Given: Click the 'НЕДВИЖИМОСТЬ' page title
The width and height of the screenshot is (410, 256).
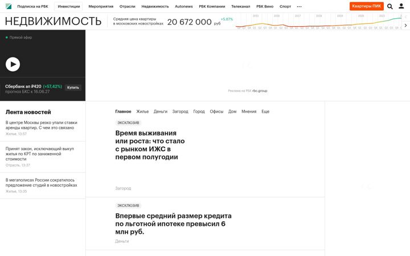Looking at the screenshot, I should click(x=53, y=22).
